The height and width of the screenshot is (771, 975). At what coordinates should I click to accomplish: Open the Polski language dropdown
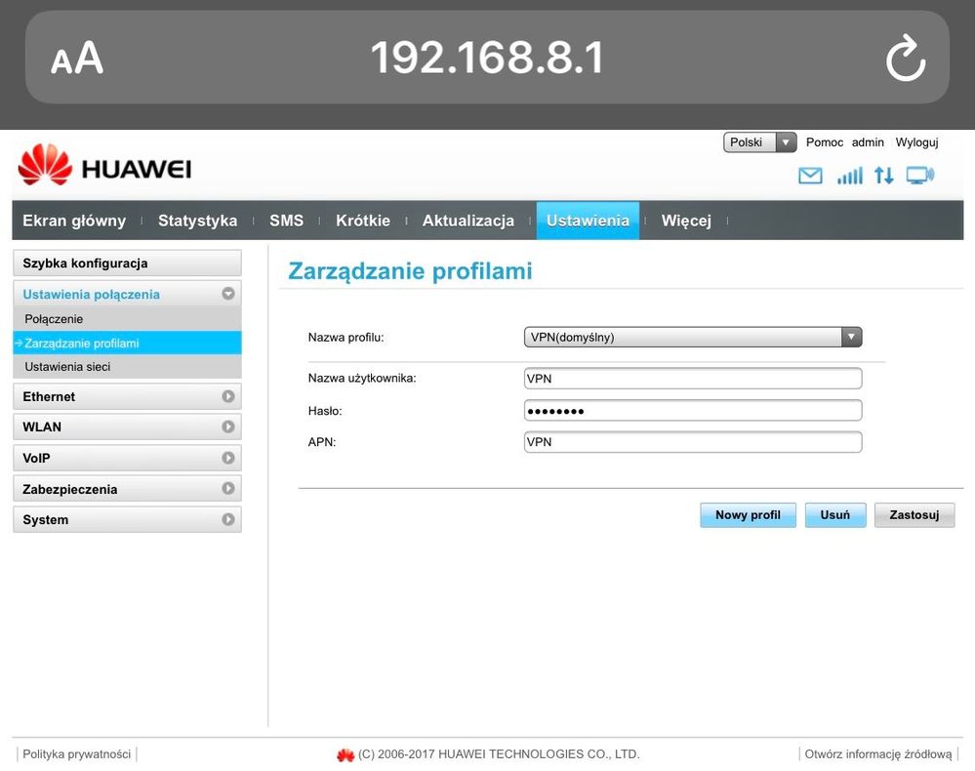click(759, 142)
